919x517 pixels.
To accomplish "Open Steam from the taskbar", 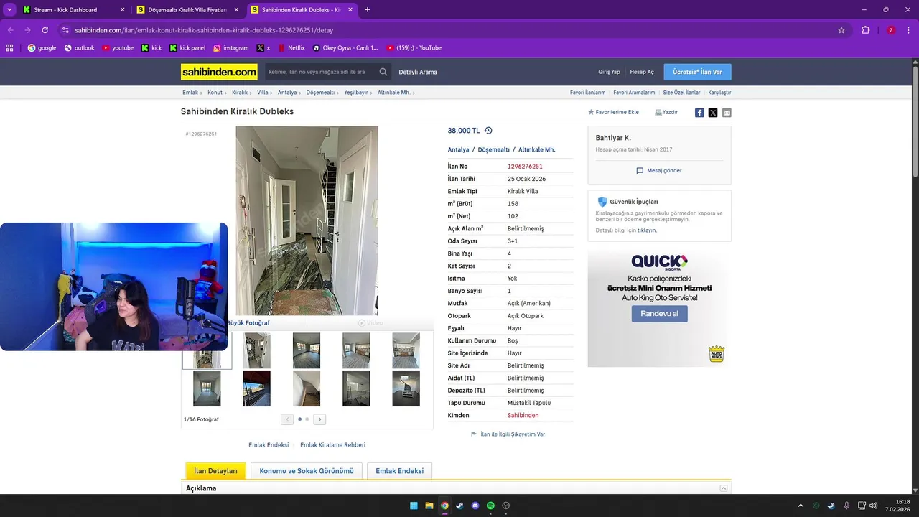I will 459,506.
